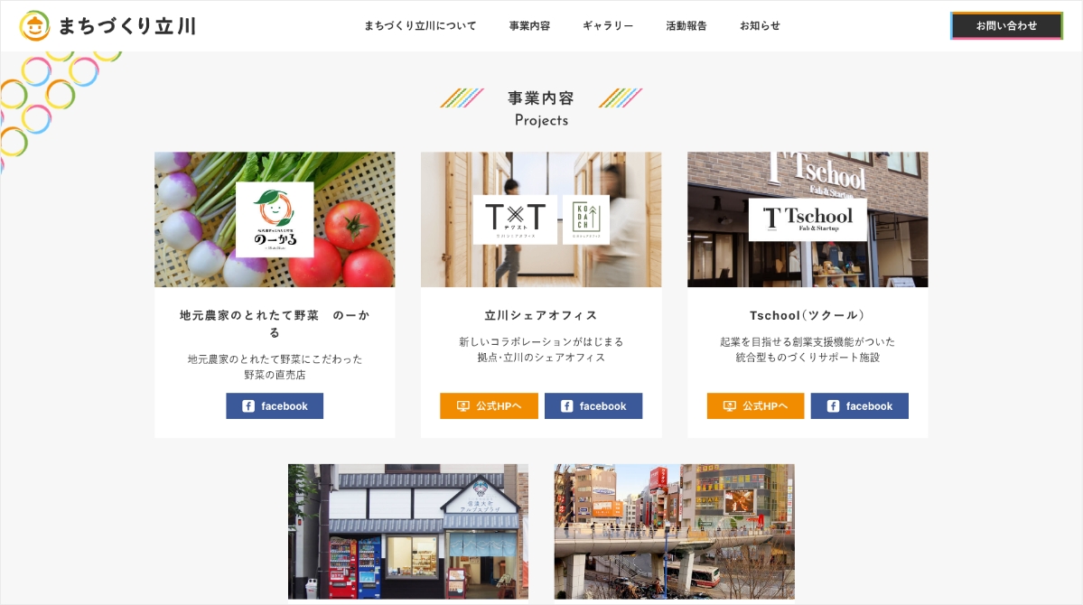
Task: Click the T×T share office logo
Action: click(515, 219)
